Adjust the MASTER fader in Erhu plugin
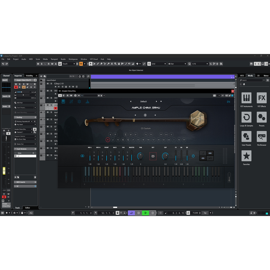270x270 pixels. point(131,156)
